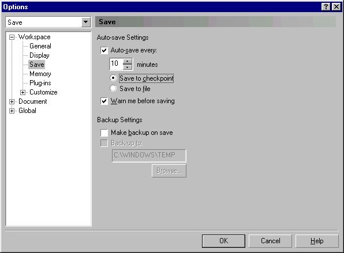Decrease the auto-save minutes with down arrow
This screenshot has height=253, width=344.
pos(128,67)
